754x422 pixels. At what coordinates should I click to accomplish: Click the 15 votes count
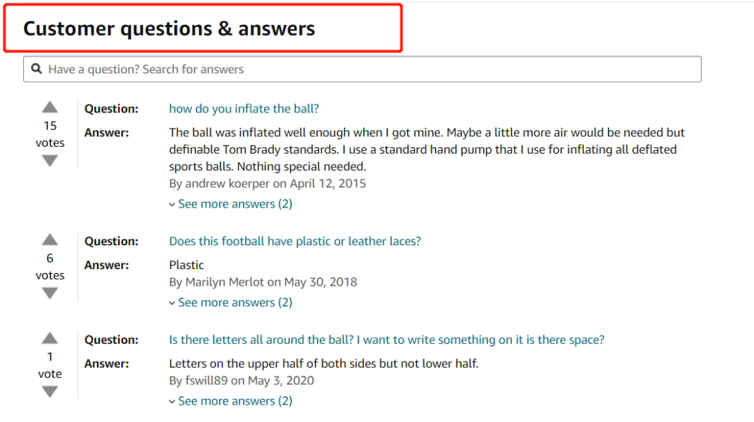[50, 134]
